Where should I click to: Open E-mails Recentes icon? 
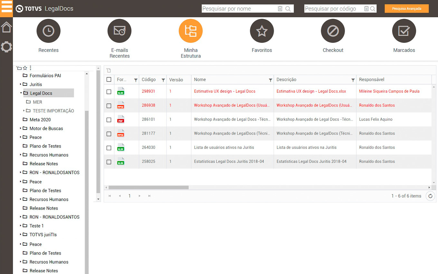[x=119, y=31]
